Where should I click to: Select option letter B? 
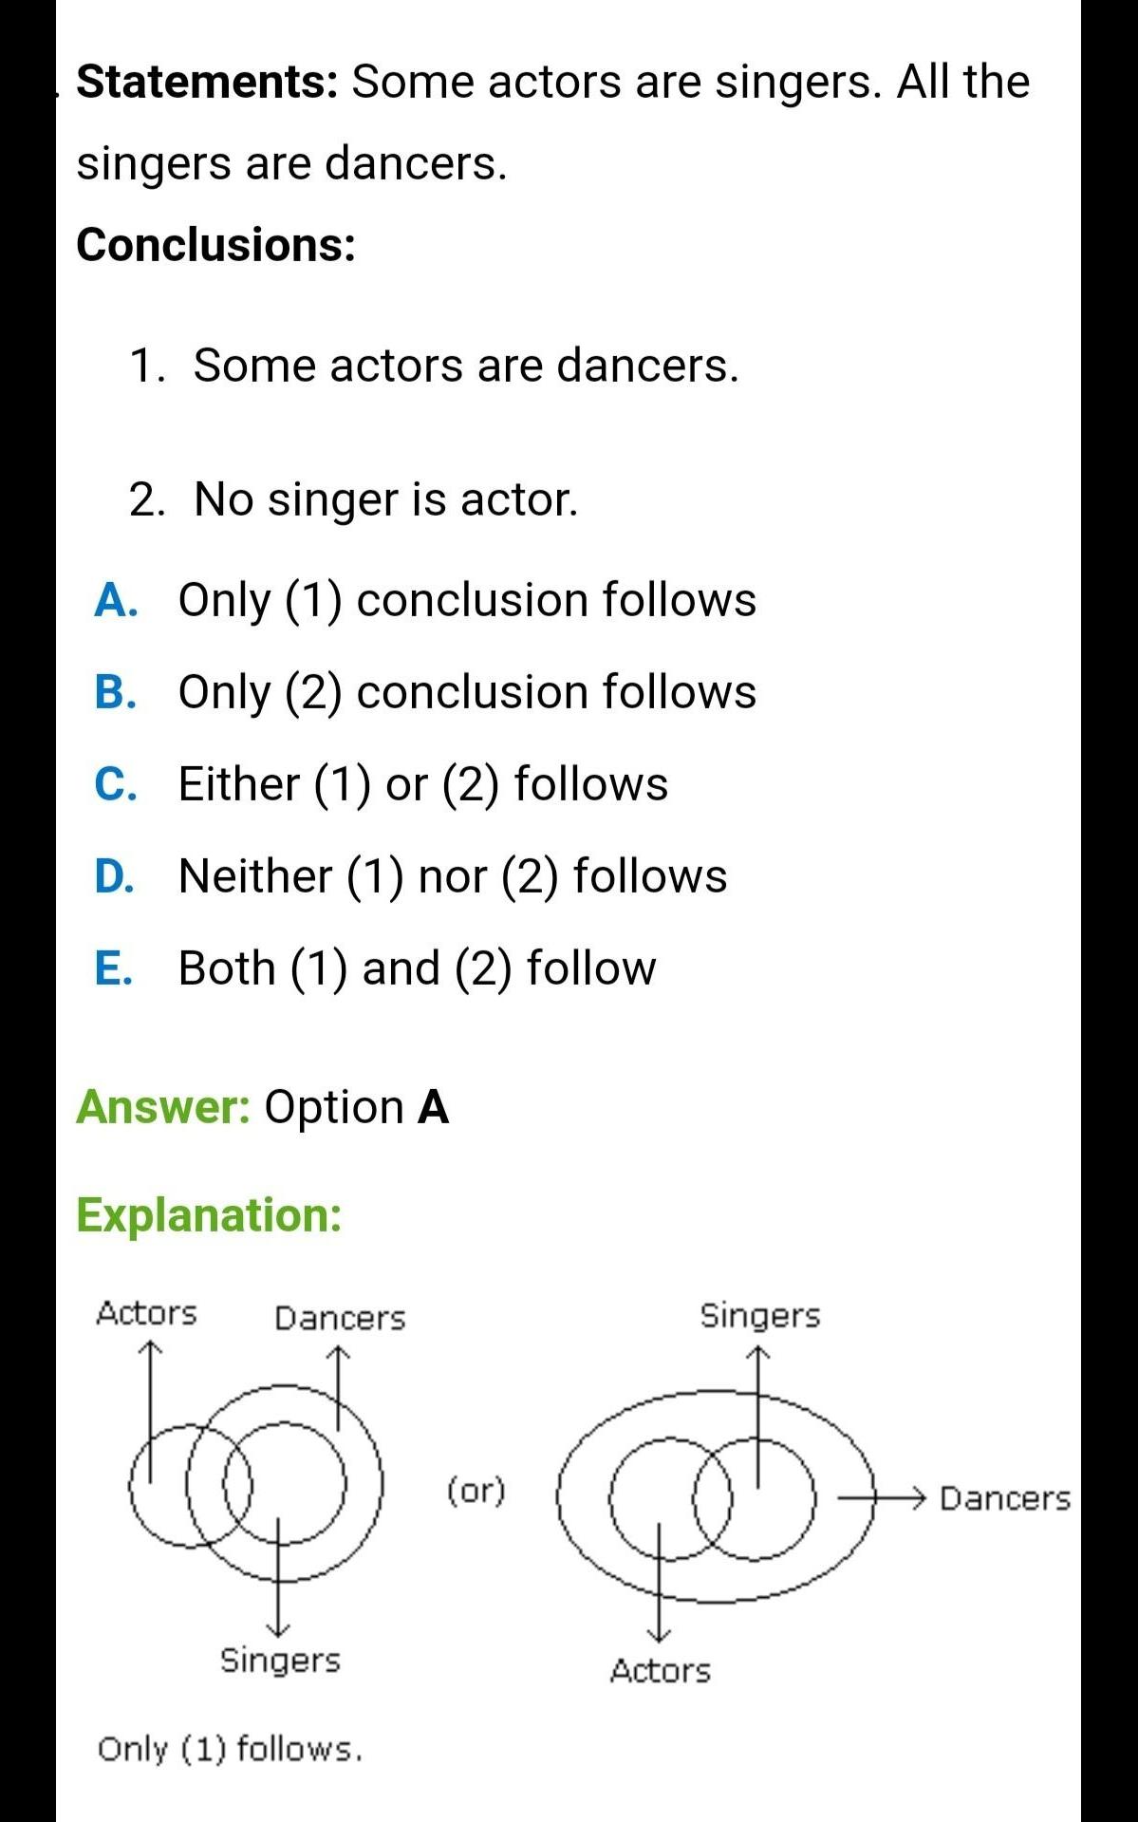tap(116, 692)
